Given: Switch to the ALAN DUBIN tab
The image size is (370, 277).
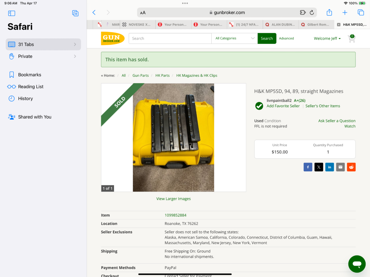Looking at the screenshot, I should point(280,24).
